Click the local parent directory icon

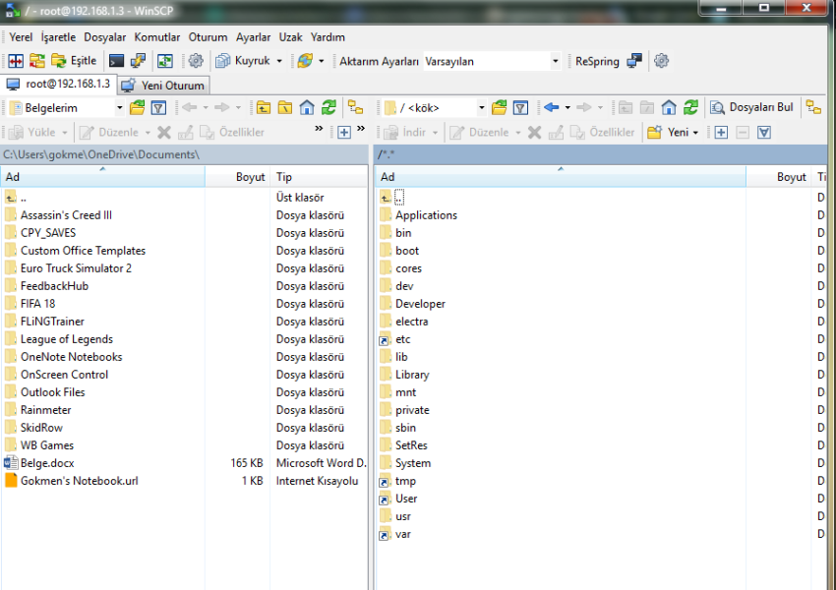pos(264,107)
